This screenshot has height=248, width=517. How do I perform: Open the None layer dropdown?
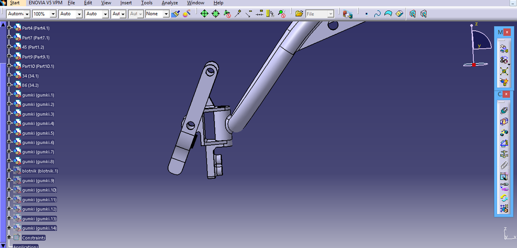(166, 14)
